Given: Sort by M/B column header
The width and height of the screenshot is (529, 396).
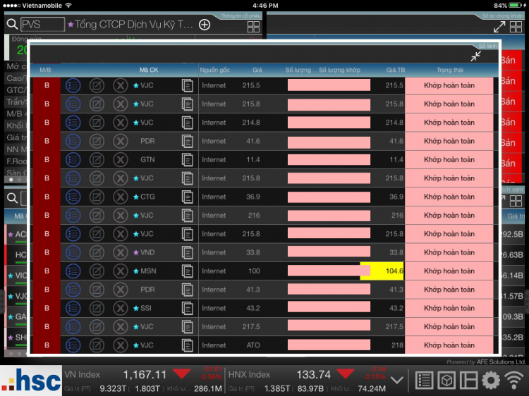Looking at the screenshot, I should pyautogui.click(x=45, y=70).
